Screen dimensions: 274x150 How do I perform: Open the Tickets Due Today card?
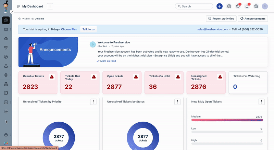(80, 83)
